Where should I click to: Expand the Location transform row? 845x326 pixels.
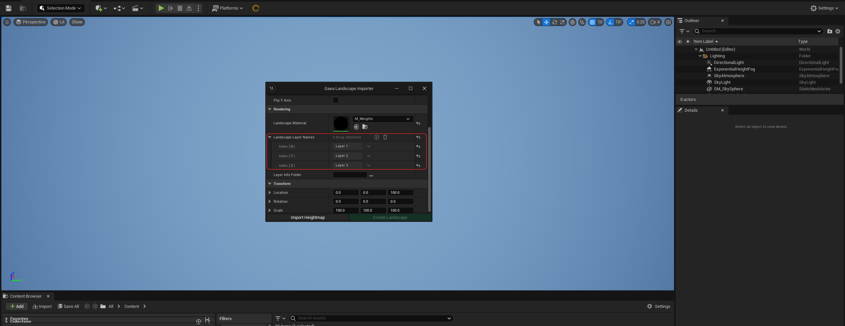coord(270,193)
